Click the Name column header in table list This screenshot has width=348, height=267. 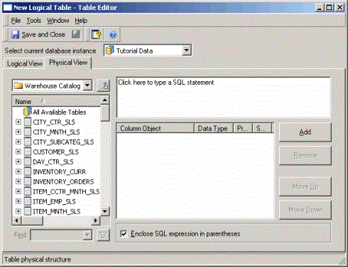56,102
